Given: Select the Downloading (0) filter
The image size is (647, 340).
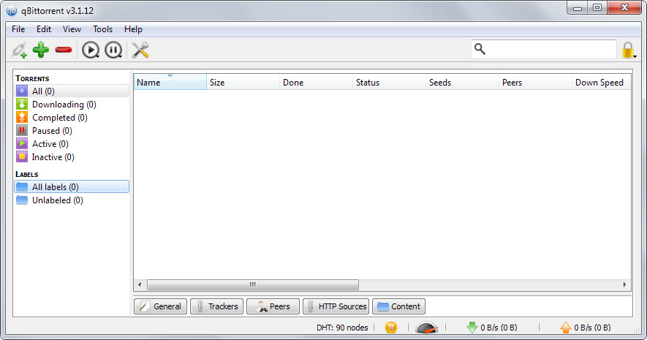Looking at the screenshot, I should (x=72, y=105).
